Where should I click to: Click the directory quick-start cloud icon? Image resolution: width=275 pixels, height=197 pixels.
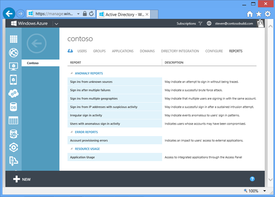tap(70, 51)
